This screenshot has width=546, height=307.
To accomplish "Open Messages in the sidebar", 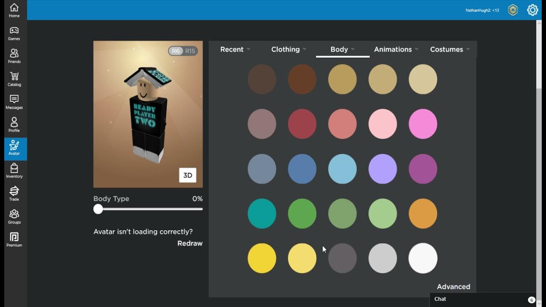I will (x=14, y=102).
